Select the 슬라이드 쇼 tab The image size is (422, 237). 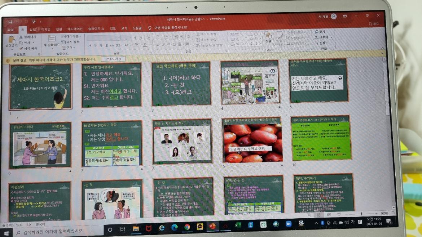(x=96, y=28)
